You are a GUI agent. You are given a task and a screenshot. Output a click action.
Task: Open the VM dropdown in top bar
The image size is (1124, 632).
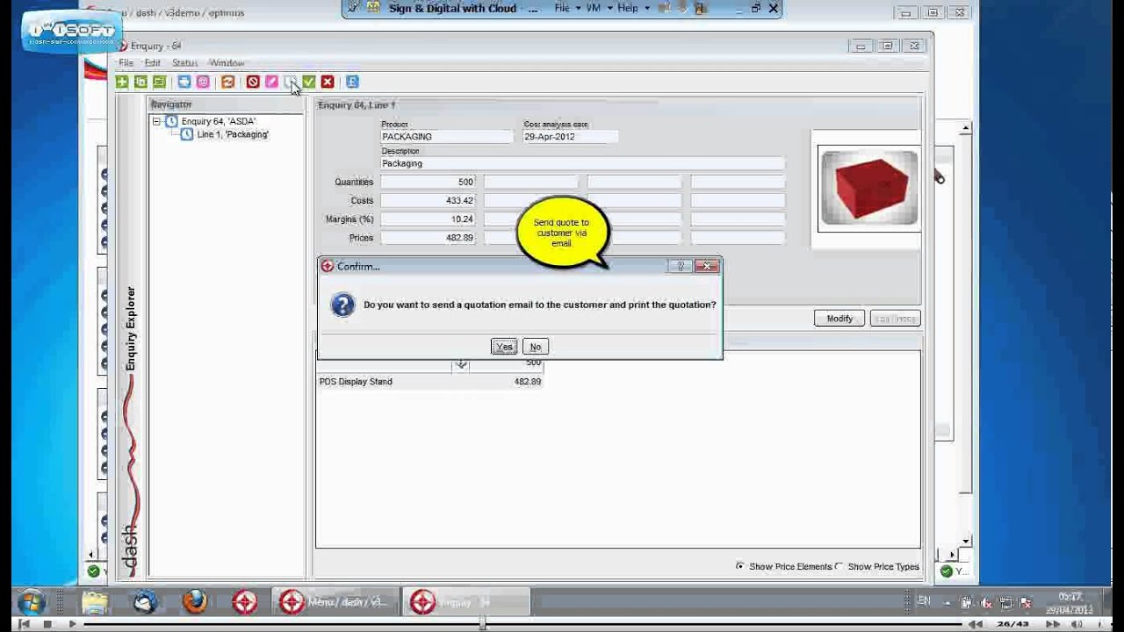pos(601,8)
